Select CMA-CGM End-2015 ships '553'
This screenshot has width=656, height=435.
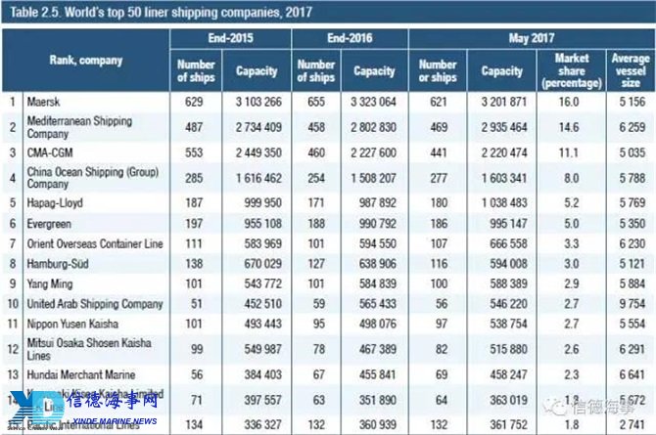click(194, 152)
